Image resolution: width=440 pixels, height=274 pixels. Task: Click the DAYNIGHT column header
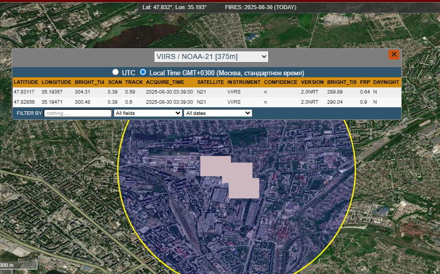coord(386,82)
